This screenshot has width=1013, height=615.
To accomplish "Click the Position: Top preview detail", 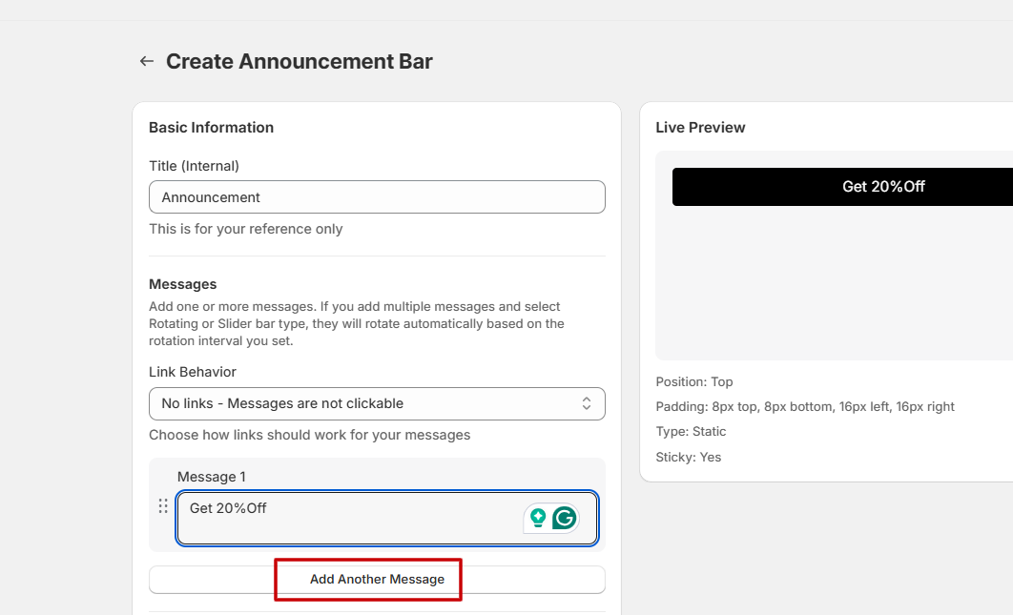I will [x=694, y=381].
